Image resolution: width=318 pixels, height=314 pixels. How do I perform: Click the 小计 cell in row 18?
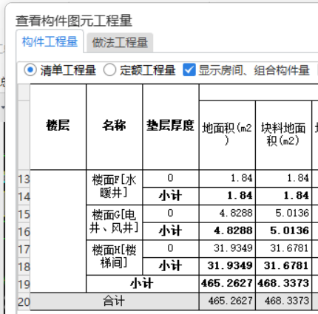tap(171, 266)
